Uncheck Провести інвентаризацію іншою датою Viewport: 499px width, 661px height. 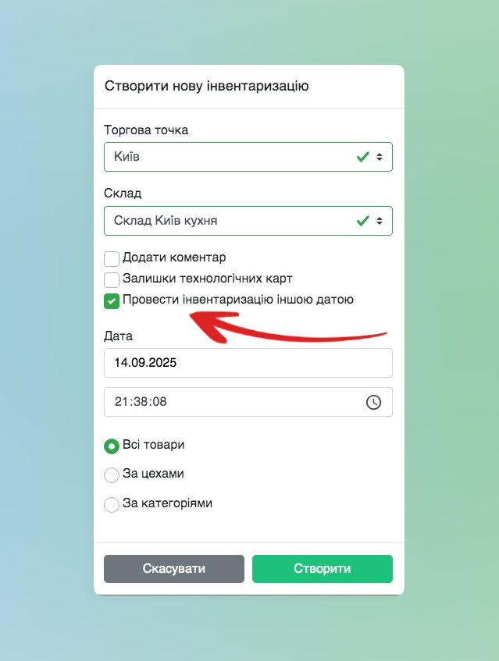[x=112, y=301]
